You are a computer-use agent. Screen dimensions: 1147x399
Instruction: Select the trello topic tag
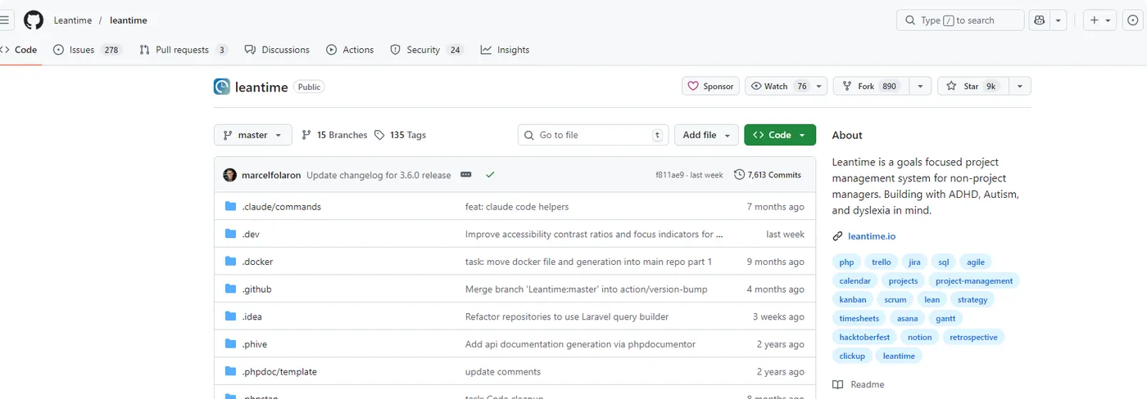[x=881, y=262]
